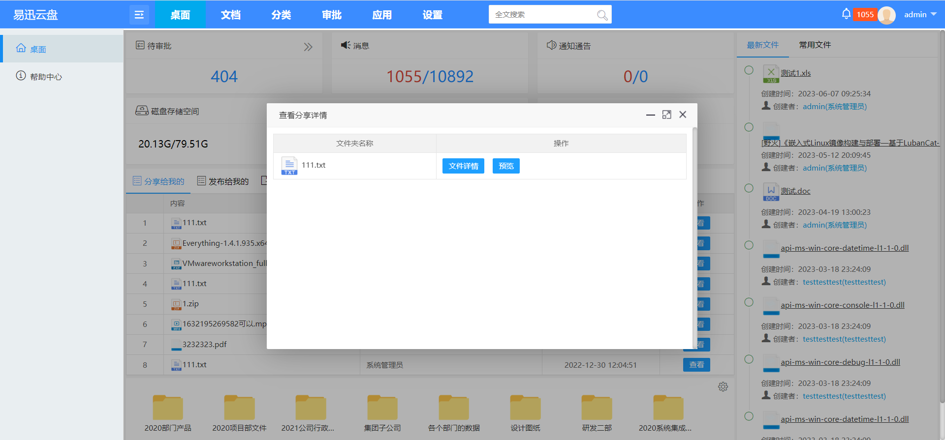Click the 404 pending approvals count

224,77
